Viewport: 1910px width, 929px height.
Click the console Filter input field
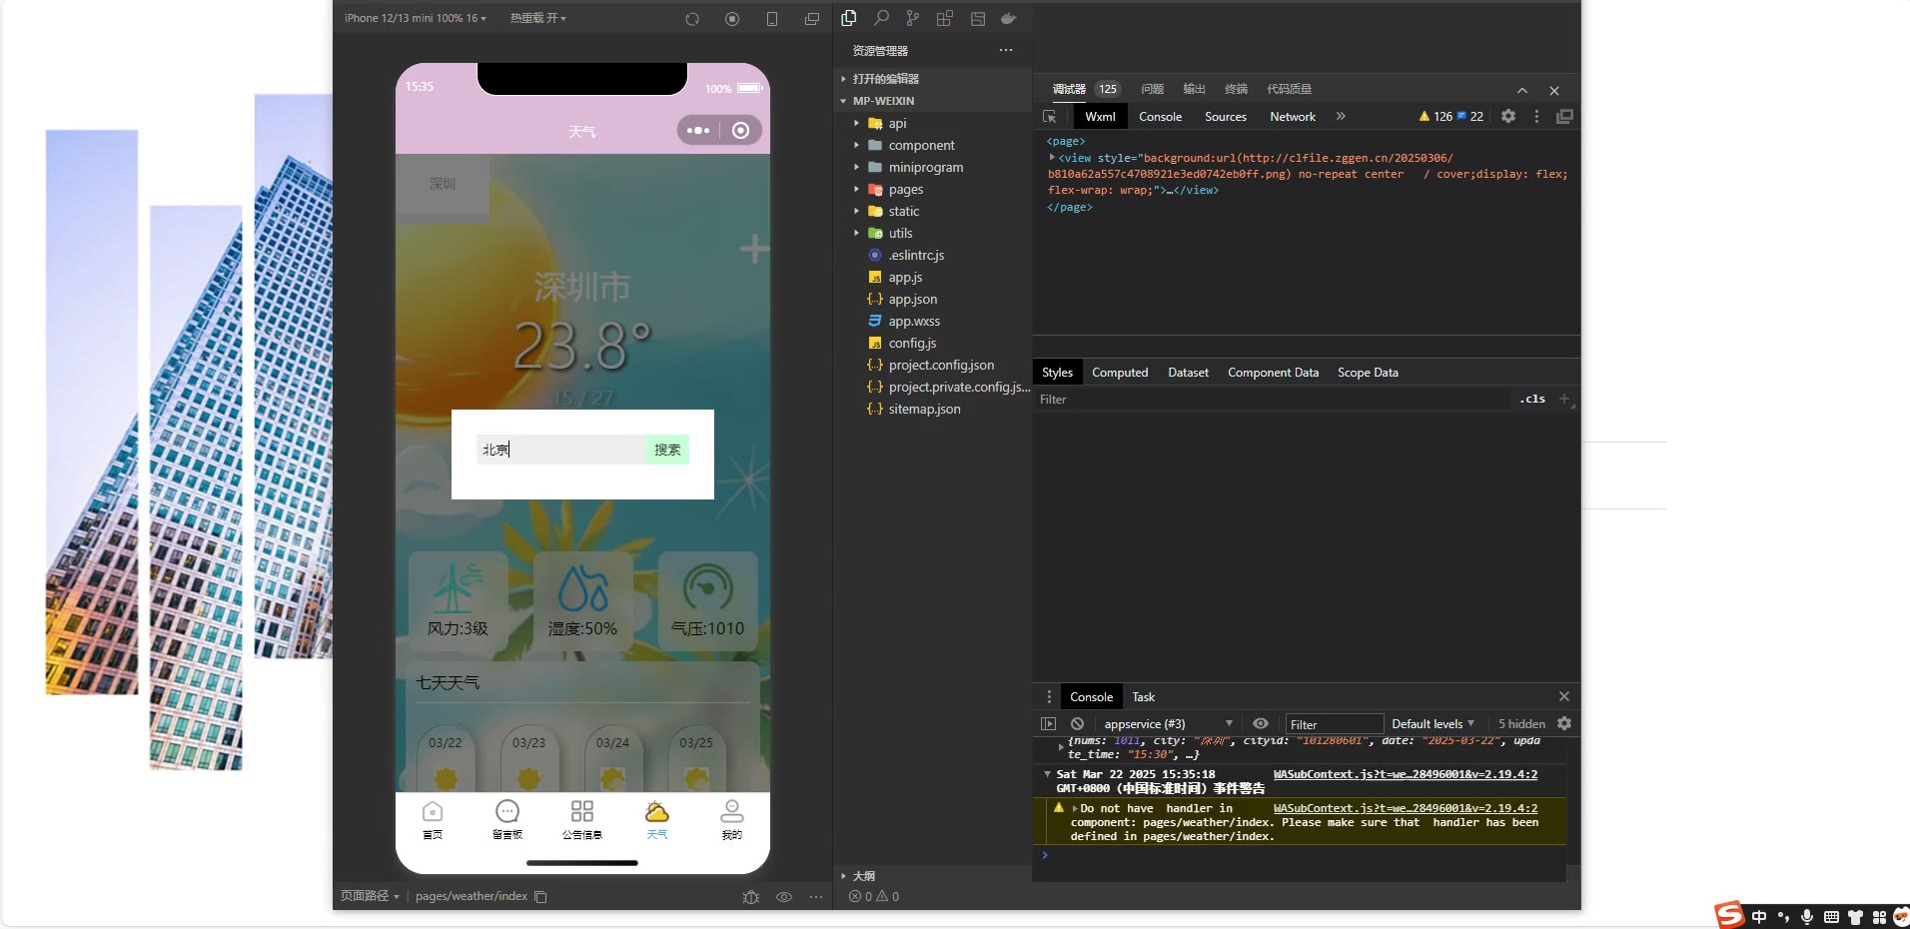point(1333,724)
